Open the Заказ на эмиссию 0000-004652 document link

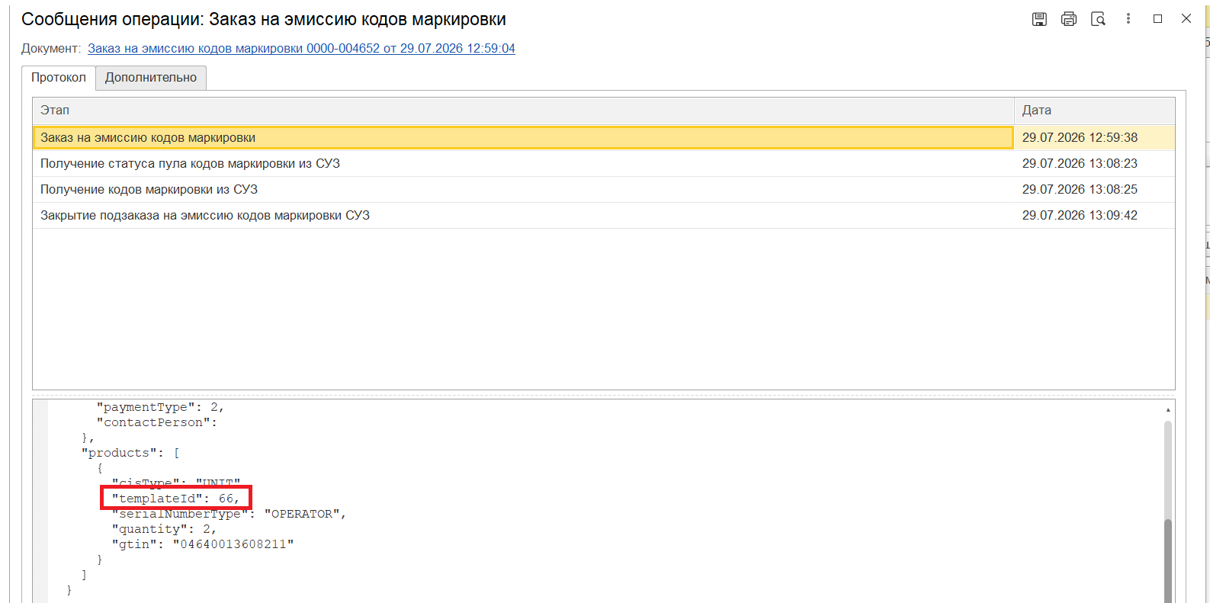[301, 48]
